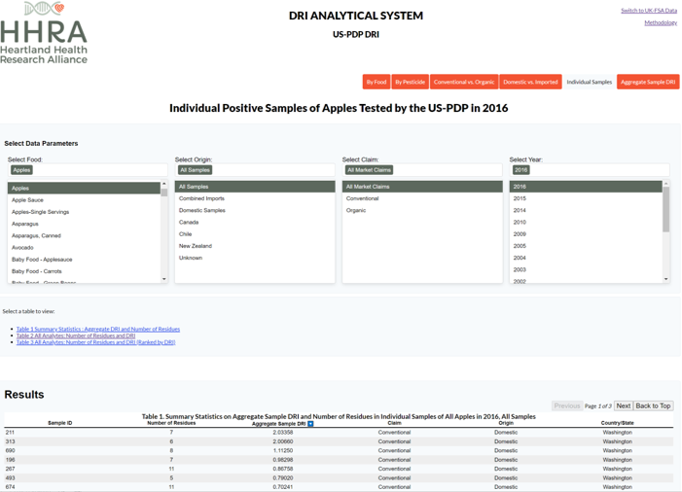
Task: Click the Select Claim input field
Action: [x=422, y=170]
